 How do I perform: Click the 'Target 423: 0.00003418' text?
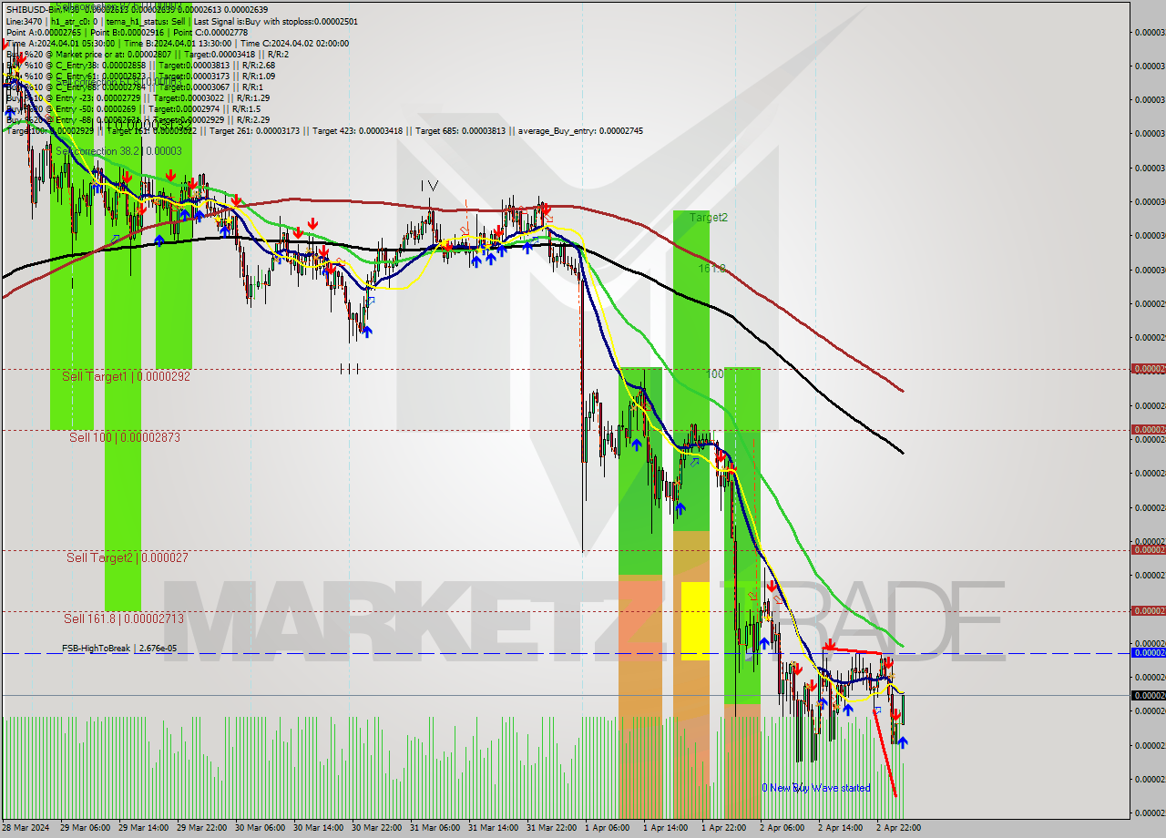(357, 131)
